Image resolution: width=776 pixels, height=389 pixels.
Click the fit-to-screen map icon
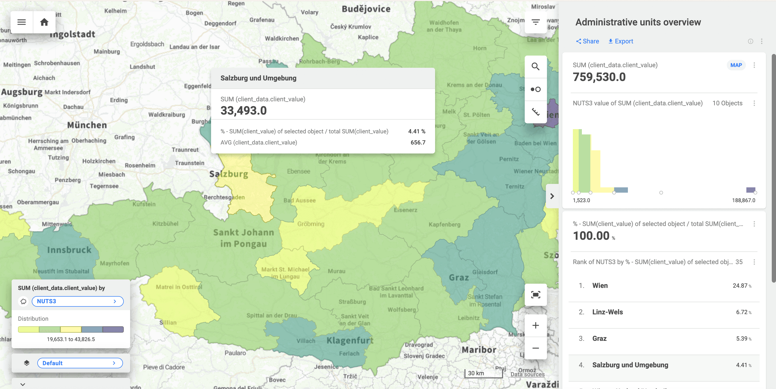pyautogui.click(x=536, y=295)
